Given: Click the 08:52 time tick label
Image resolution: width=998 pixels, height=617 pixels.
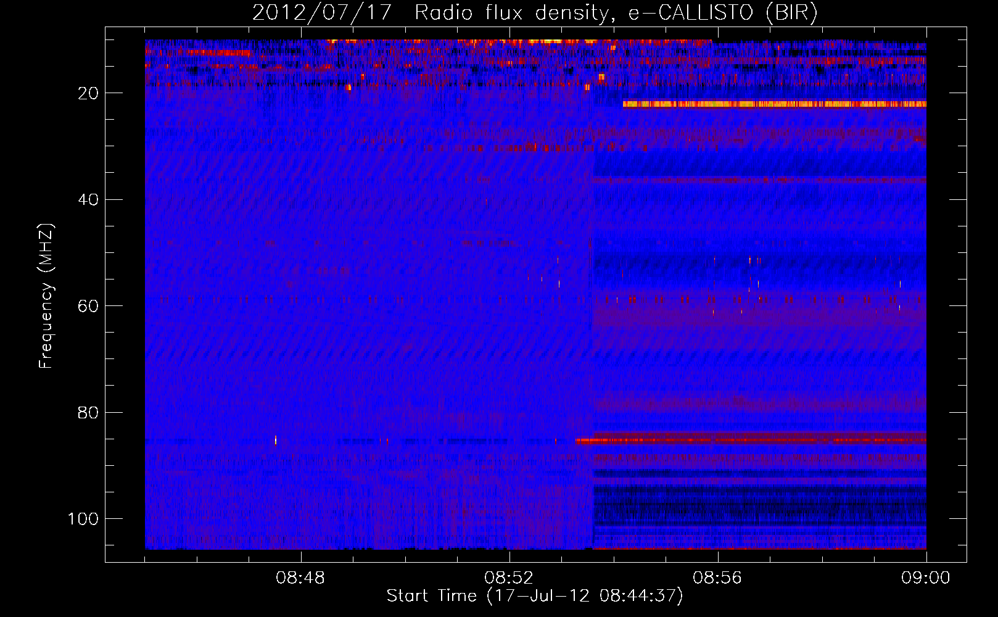Looking at the screenshot, I should pos(509,578).
